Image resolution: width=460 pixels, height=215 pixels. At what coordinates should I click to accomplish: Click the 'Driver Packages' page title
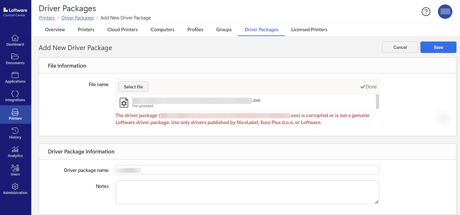[x=67, y=8]
